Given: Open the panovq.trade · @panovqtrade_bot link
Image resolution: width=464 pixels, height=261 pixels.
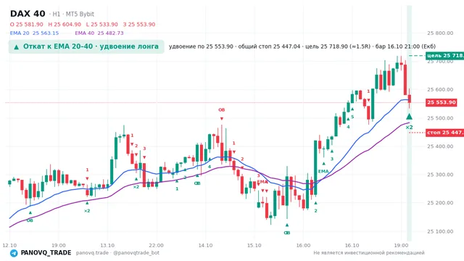Looking at the screenshot, I should 117,253.
